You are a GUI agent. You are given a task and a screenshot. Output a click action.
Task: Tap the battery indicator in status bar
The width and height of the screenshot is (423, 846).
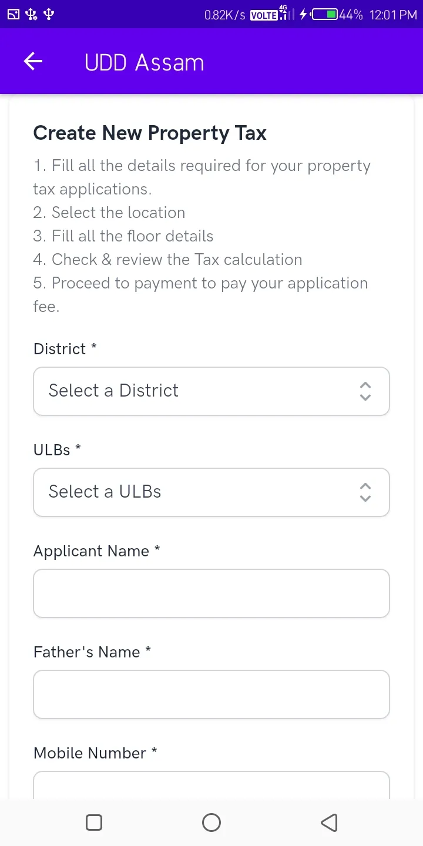pyautogui.click(x=324, y=15)
